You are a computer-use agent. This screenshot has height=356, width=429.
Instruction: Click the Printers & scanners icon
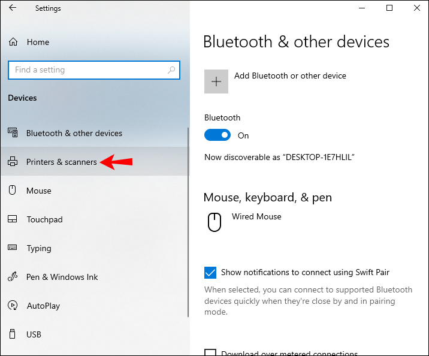pyautogui.click(x=13, y=162)
